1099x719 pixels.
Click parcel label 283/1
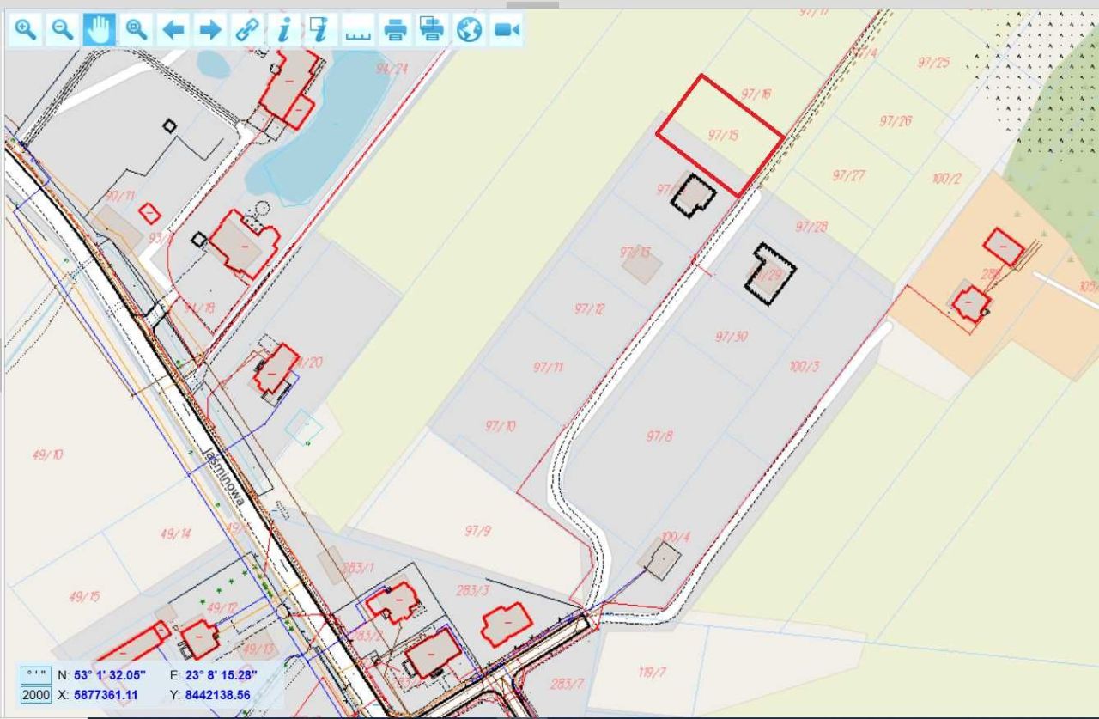358,567
